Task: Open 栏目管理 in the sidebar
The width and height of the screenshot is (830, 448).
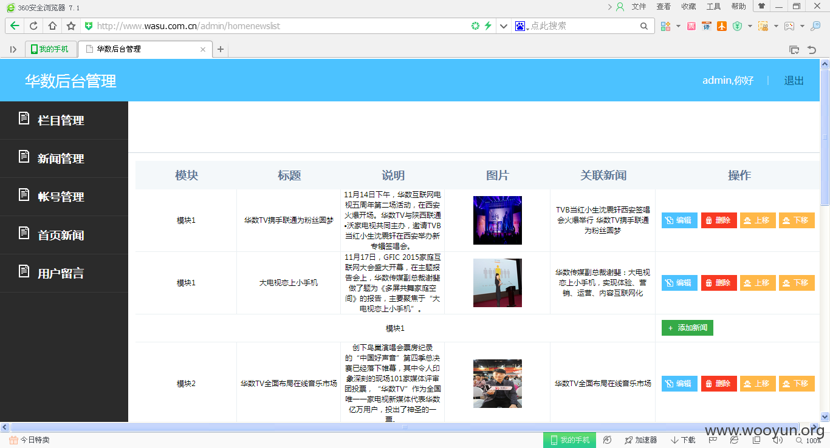Action: coord(64,120)
